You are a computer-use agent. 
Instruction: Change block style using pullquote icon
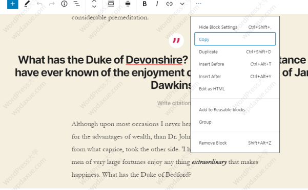[111, 4]
